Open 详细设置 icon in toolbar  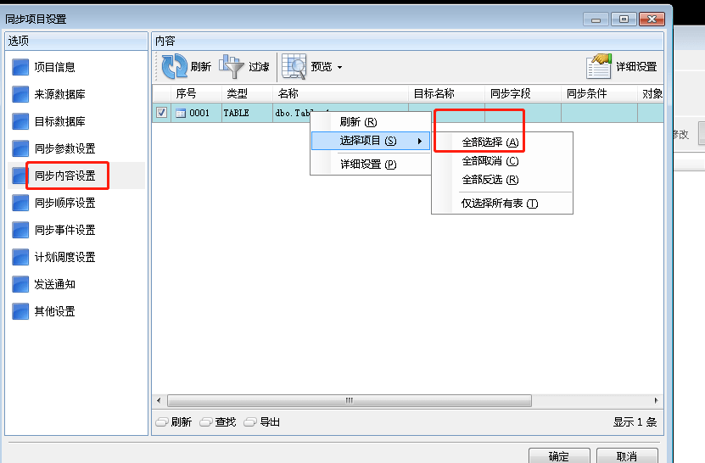pos(599,66)
